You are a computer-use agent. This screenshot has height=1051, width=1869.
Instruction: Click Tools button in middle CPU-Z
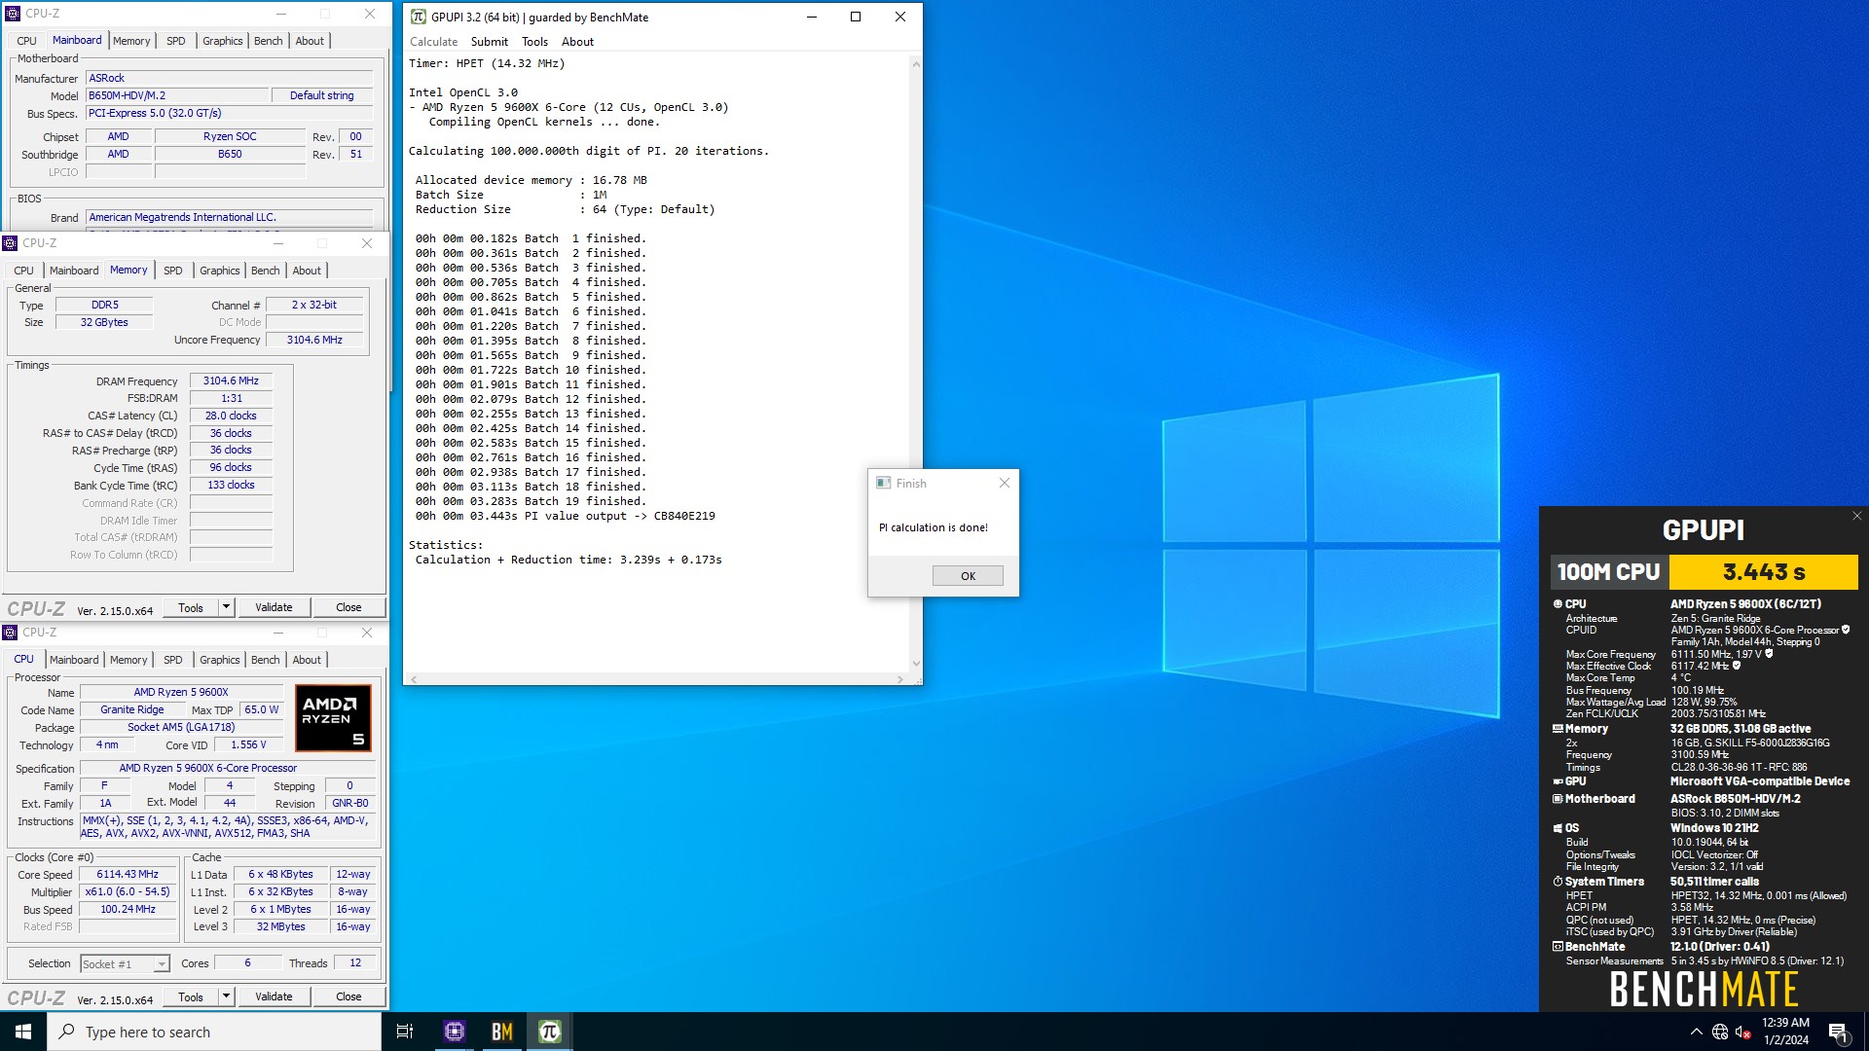coord(191,607)
